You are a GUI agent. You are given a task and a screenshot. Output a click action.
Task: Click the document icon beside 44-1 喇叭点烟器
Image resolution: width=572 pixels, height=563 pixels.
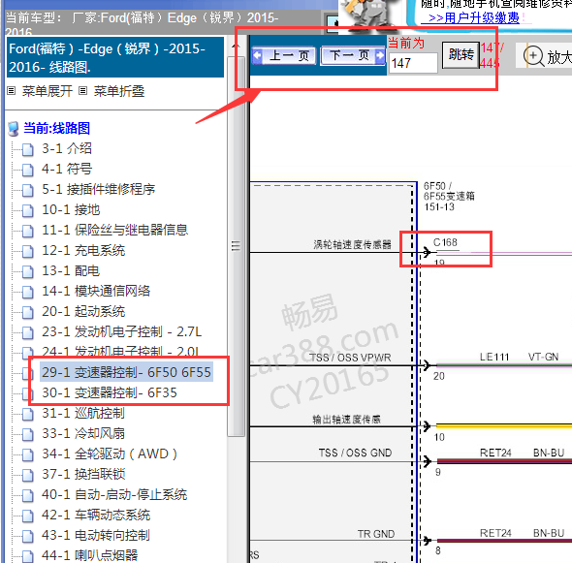pyautogui.click(x=28, y=556)
